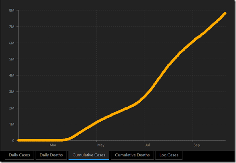Click the 5M y-axis label
This screenshot has width=236, height=163.
pyautogui.click(x=12, y=59)
